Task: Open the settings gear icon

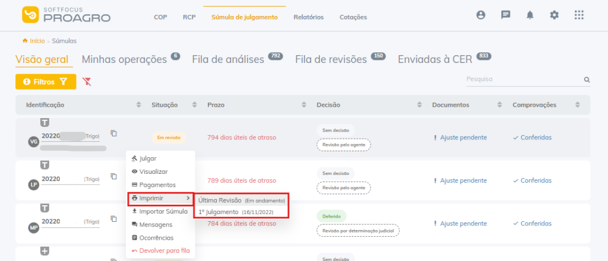Action: 554,15
